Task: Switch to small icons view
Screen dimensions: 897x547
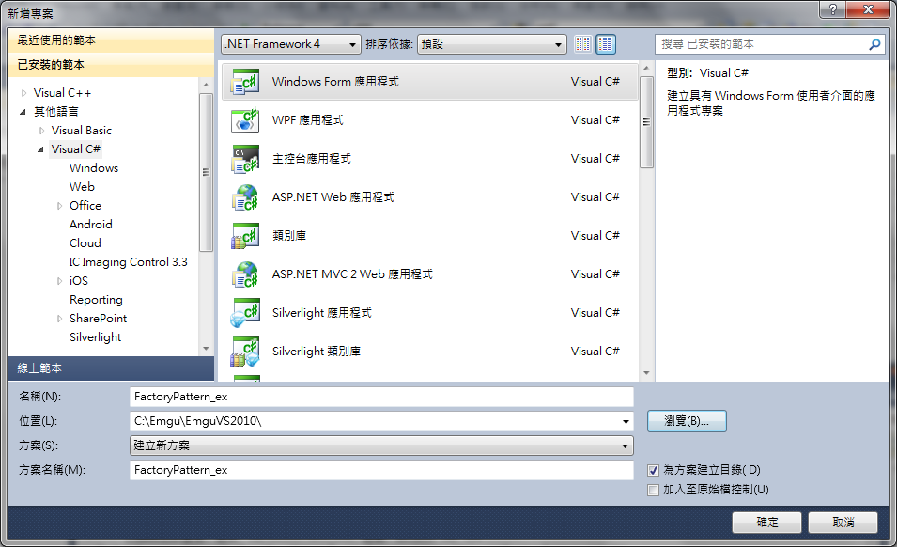Action: pyautogui.click(x=583, y=44)
